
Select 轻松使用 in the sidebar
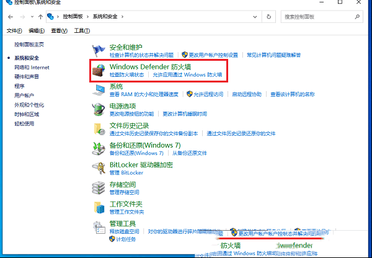coord(24,123)
